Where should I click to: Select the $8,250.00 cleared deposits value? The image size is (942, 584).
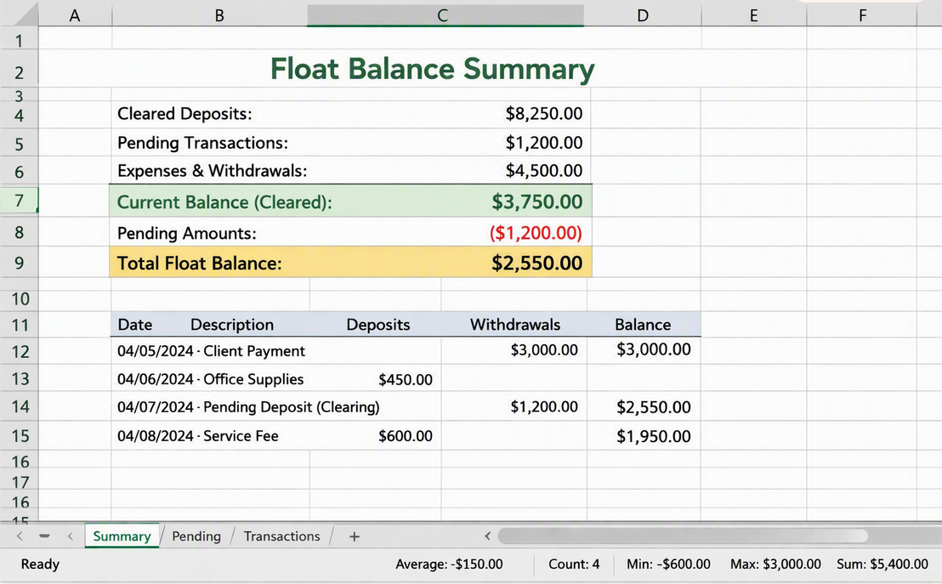544,114
